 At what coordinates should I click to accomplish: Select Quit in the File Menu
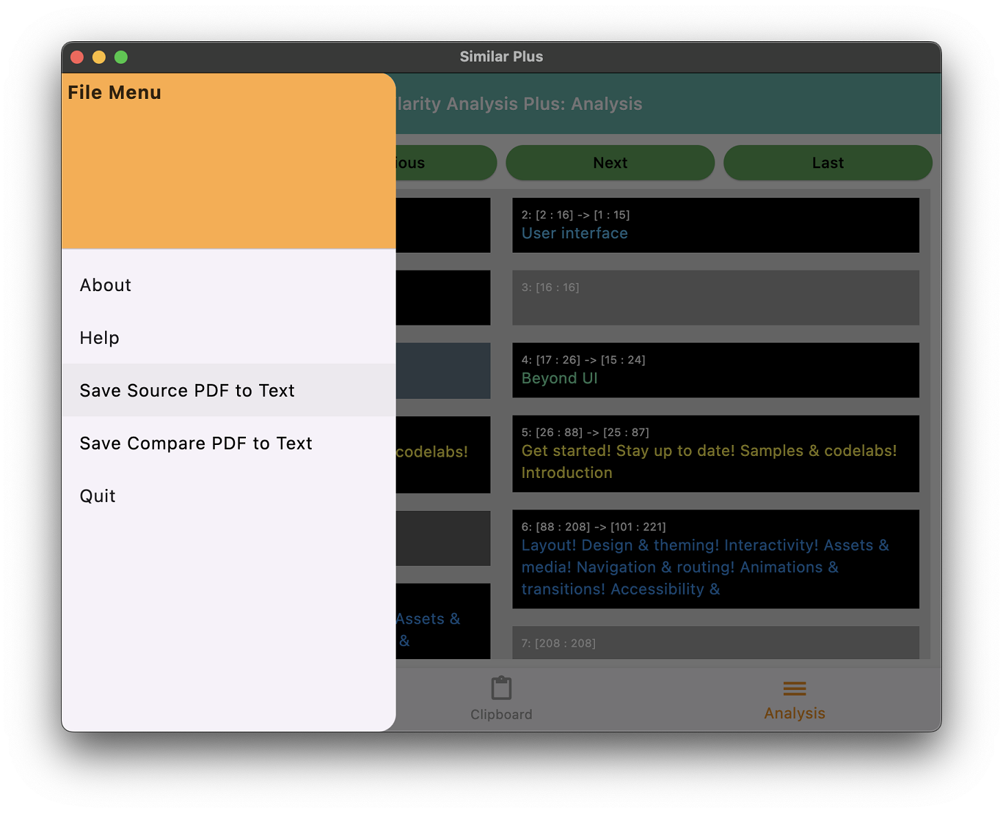229,496
